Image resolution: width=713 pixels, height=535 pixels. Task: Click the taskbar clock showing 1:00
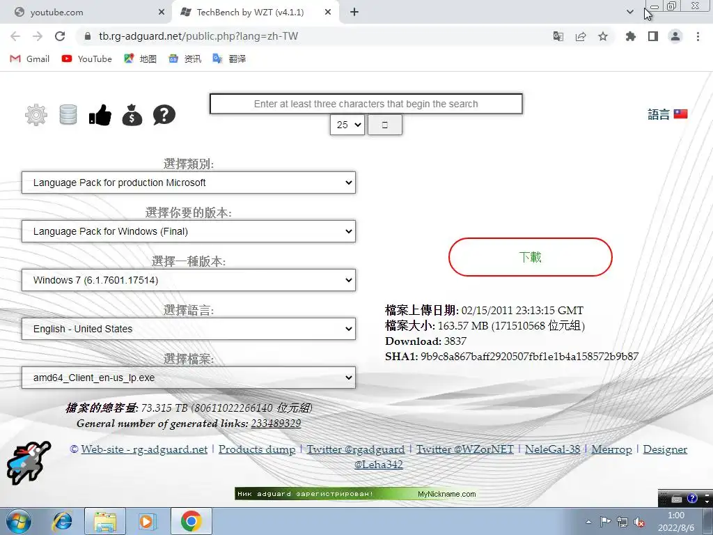point(675,515)
